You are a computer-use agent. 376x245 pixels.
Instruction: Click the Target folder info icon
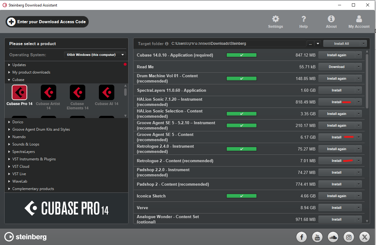167,44
